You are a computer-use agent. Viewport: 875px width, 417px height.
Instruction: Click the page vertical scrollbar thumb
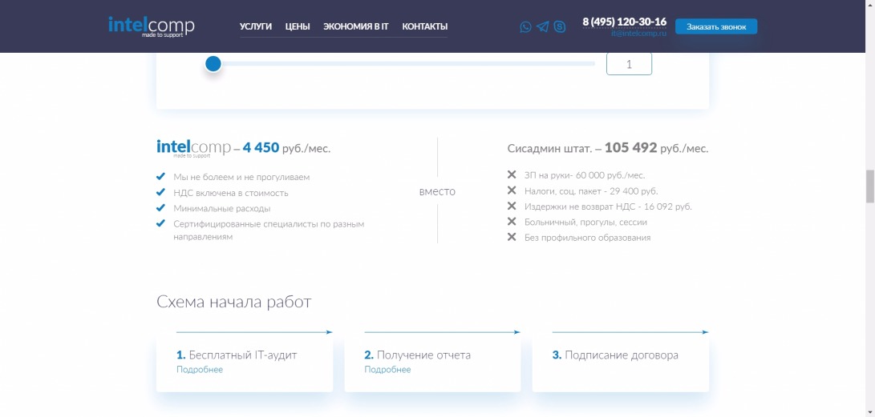pos(869,187)
